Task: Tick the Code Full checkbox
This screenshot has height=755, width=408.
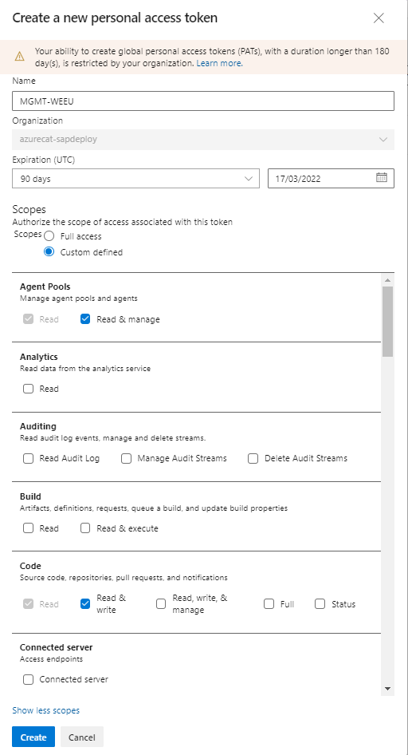Action: pos(269,604)
